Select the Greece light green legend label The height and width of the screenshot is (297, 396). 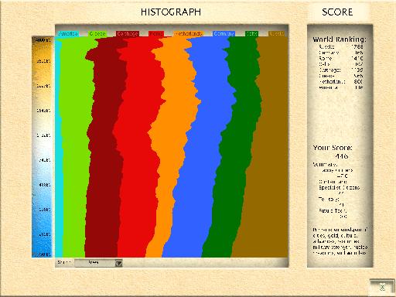point(97,33)
